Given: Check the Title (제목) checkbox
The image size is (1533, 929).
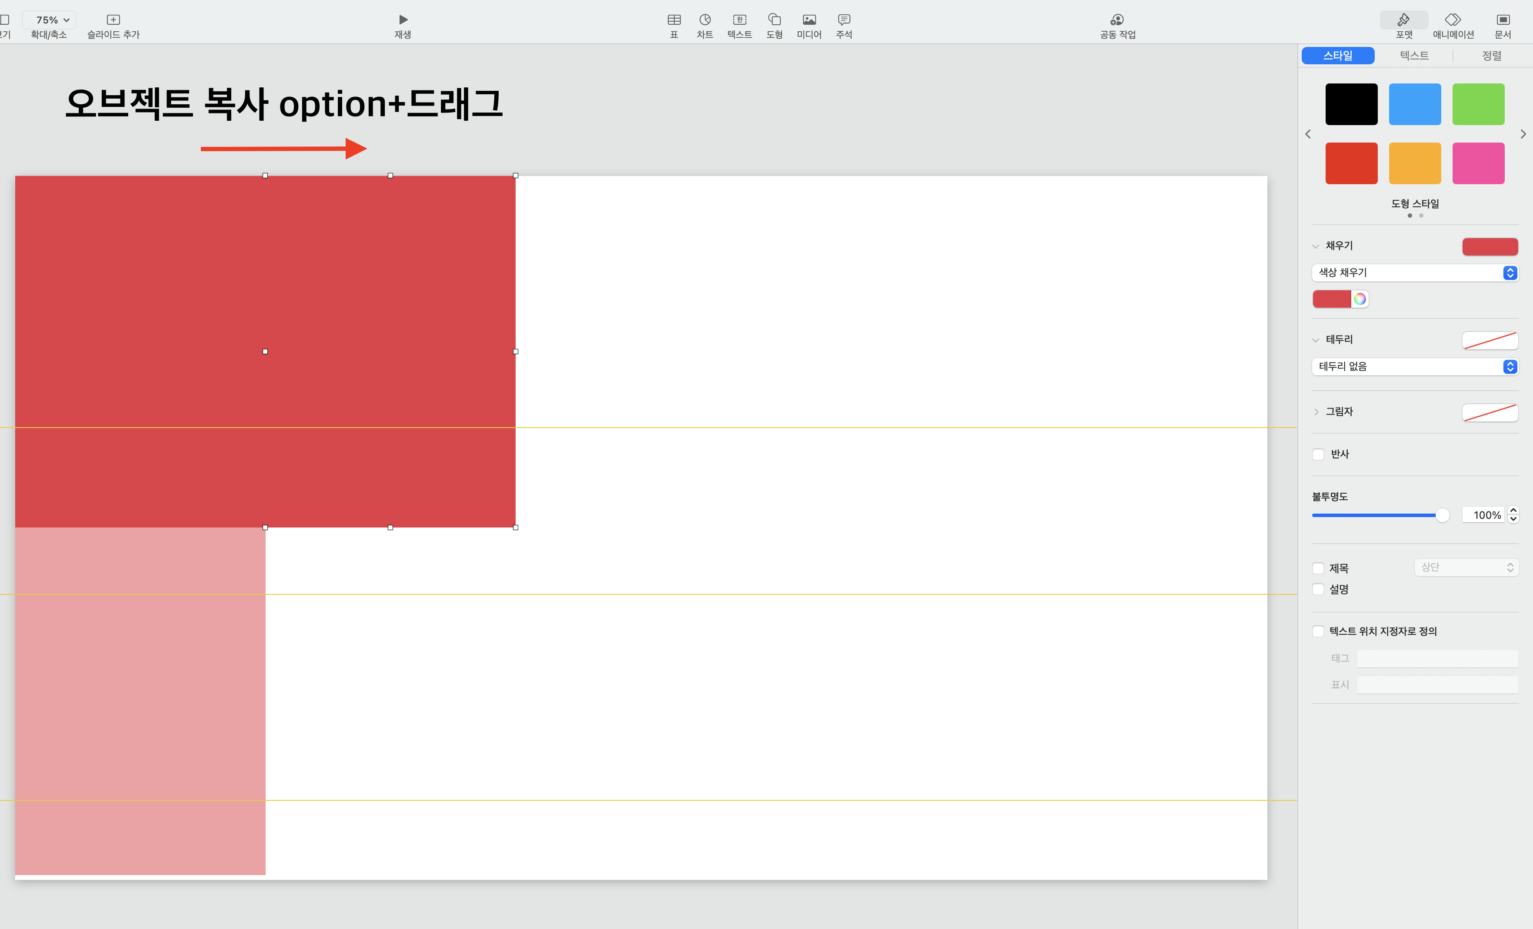Looking at the screenshot, I should [1318, 568].
